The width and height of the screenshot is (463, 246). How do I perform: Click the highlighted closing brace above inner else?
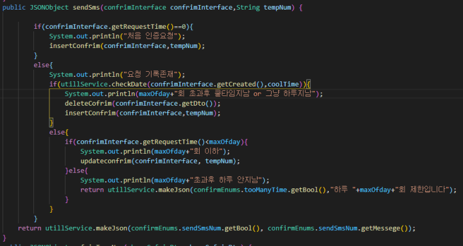[51, 122]
